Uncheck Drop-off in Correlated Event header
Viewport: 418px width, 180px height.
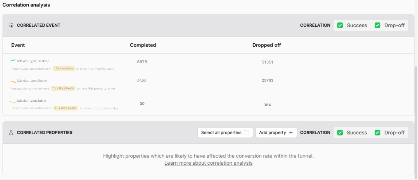coord(377,25)
